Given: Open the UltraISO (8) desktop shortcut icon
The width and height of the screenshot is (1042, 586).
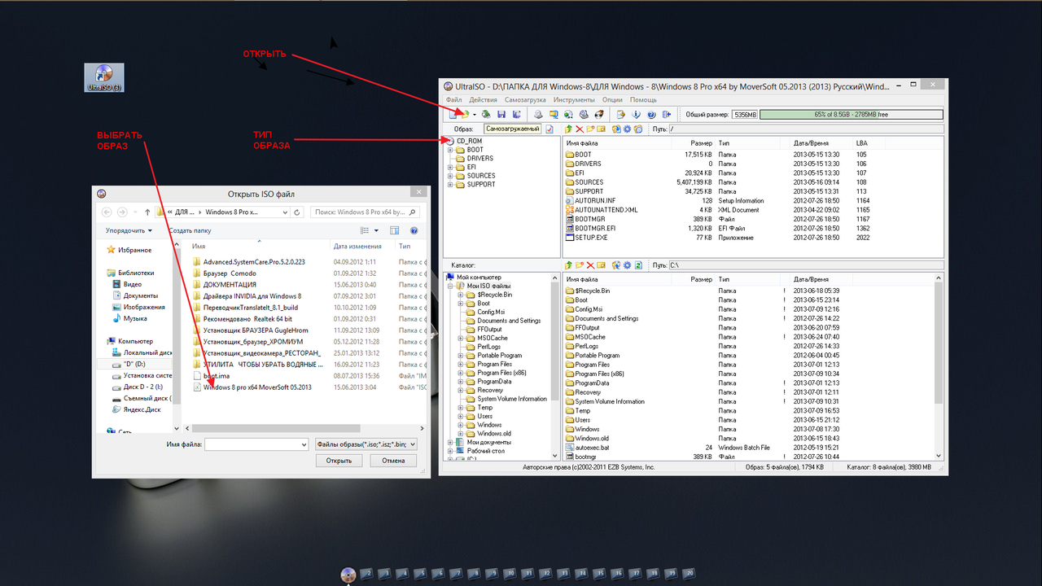Looking at the screenshot, I should coord(104,77).
